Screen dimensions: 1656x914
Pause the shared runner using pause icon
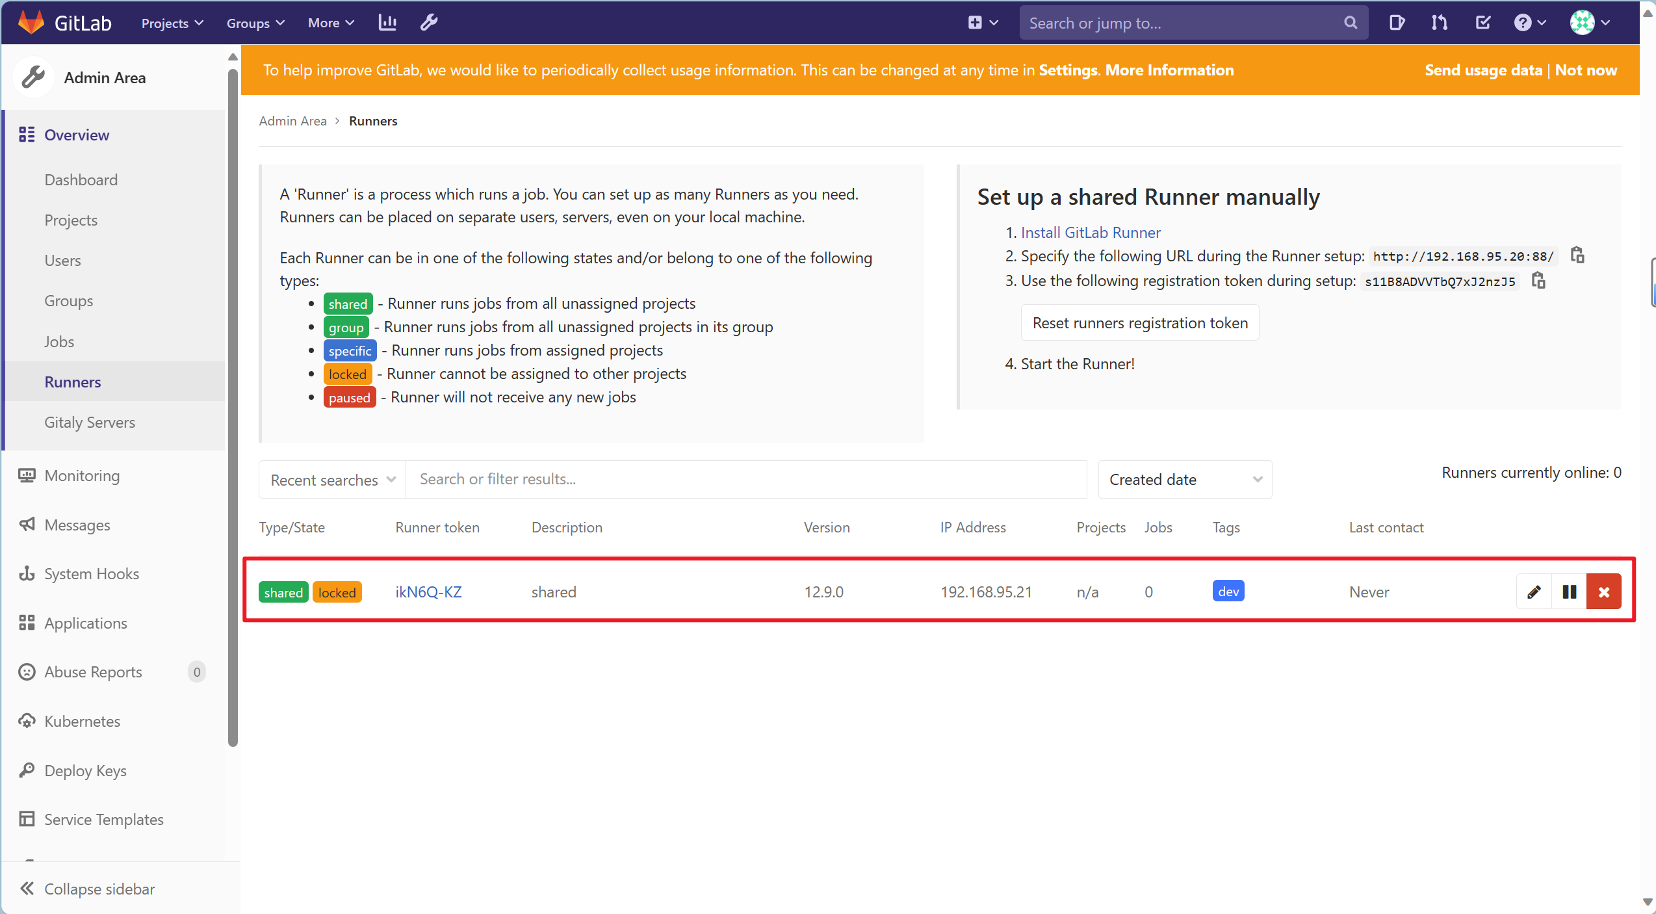pyautogui.click(x=1569, y=592)
